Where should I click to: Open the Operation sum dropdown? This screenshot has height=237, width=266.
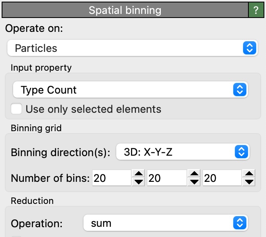coord(165,223)
